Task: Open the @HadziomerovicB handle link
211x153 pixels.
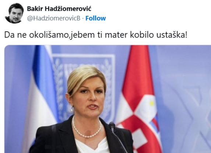Action: coord(54,18)
